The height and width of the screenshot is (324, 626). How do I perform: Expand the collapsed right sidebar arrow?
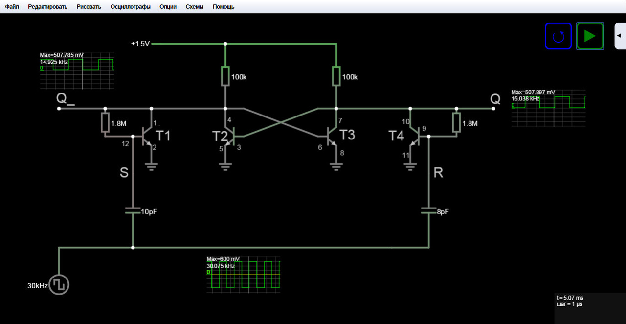[619, 36]
